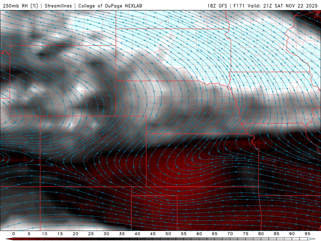Screen dimensions: 321x241
Task: Click the '10' colorbar scale label
Action: 45,234
